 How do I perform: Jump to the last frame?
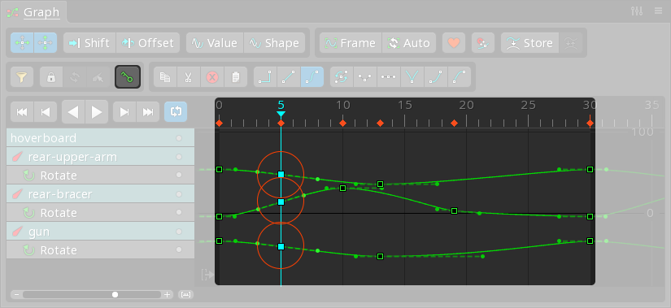coord(148,112)
